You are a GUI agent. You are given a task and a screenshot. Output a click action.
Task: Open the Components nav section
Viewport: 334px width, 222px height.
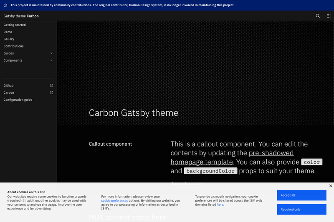tap(28, 60)
